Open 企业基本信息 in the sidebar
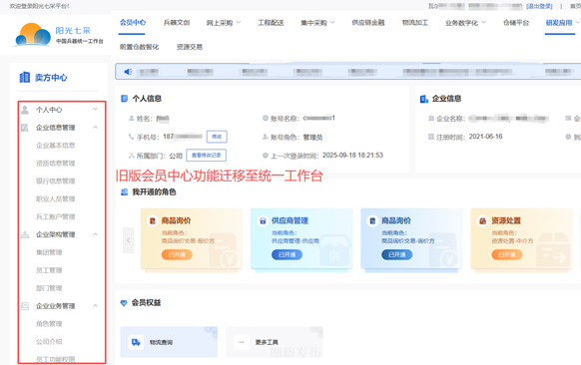Image resolution: width=581 pixels, height=365 pixels. pyautogui.click(x=55, y=146)
